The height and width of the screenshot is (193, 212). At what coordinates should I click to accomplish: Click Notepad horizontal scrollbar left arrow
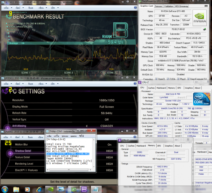[47, 170]
